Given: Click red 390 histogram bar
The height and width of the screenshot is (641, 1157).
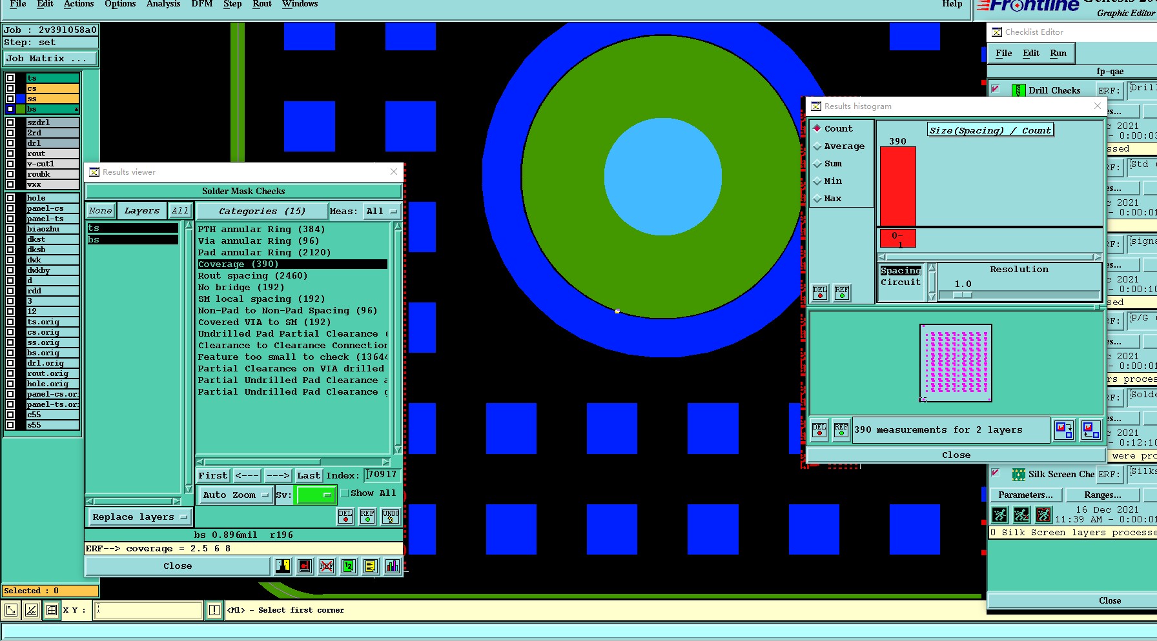Looking at the screenshot, I should click(898, 186).
